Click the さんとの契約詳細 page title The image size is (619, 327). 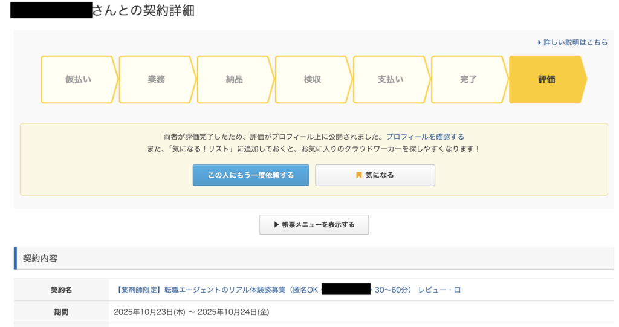point(143,11)
